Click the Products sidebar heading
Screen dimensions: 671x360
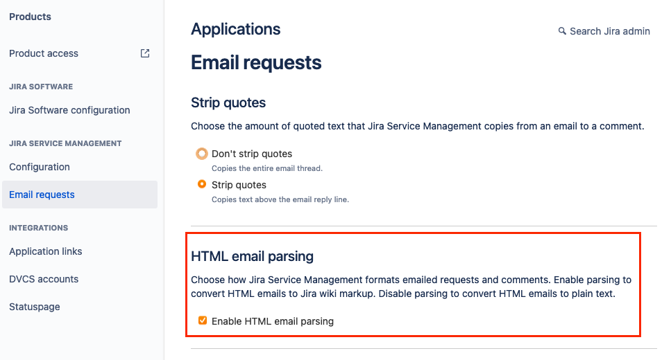[30, 17]
